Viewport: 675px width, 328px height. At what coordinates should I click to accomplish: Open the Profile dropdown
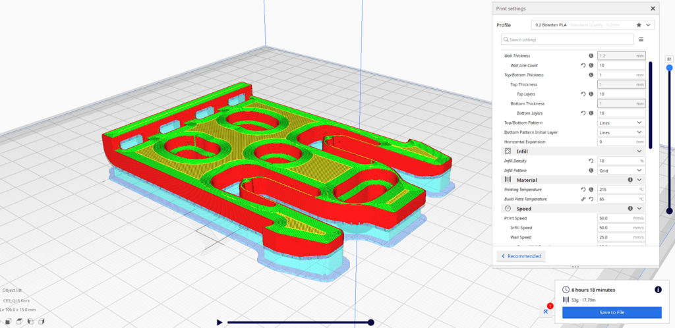pyautogui.click(x=593, y=25)
